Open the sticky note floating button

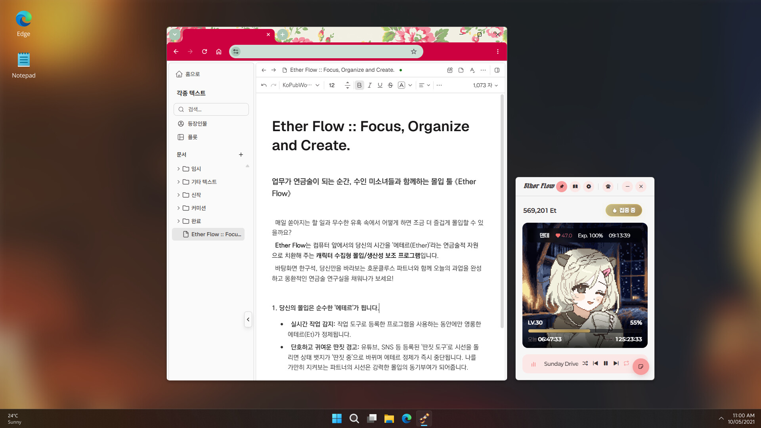tap(641, 367)
